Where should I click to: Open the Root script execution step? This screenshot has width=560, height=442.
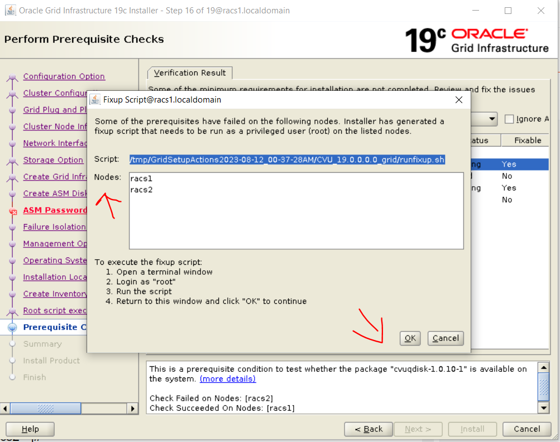coord(55,311)
